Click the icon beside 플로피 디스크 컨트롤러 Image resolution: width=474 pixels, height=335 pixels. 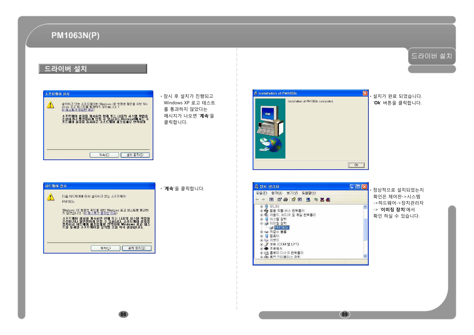pyautogui.click(x=266, y=253)
